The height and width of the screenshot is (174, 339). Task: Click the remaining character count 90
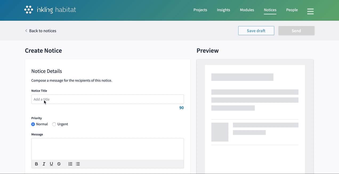[181, 108]
